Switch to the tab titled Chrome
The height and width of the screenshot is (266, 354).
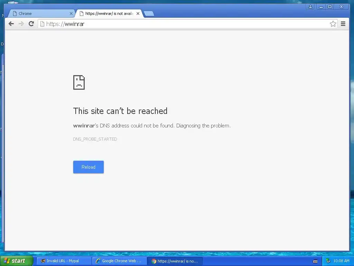(41, 14)
